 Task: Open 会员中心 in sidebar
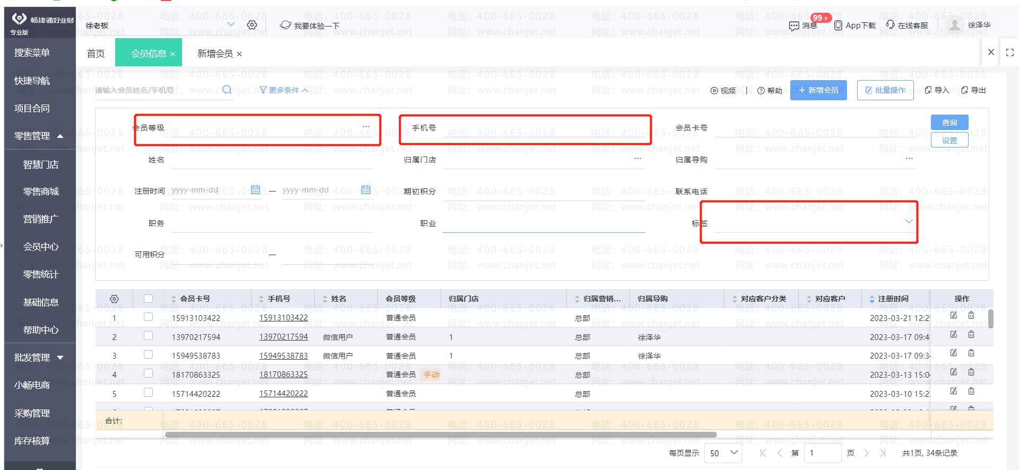click(x=41, y=247)
